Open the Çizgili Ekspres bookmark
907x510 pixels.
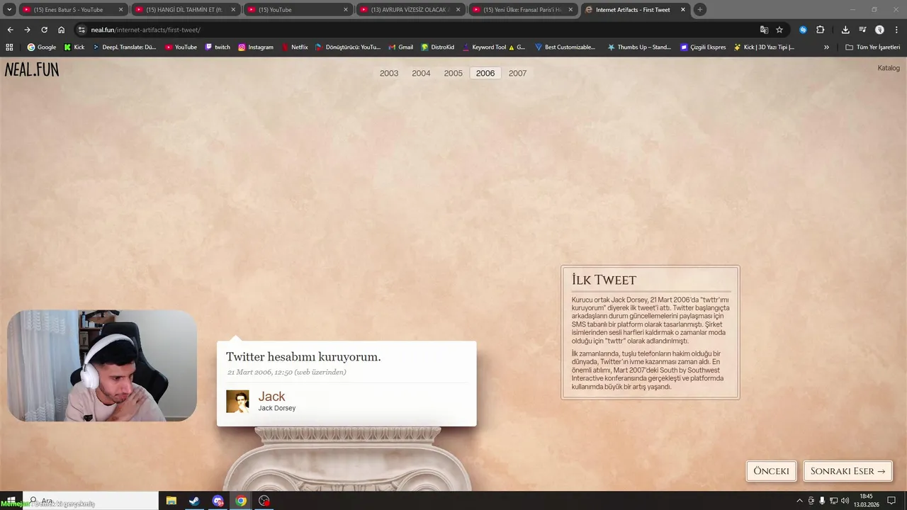point(704,47)
